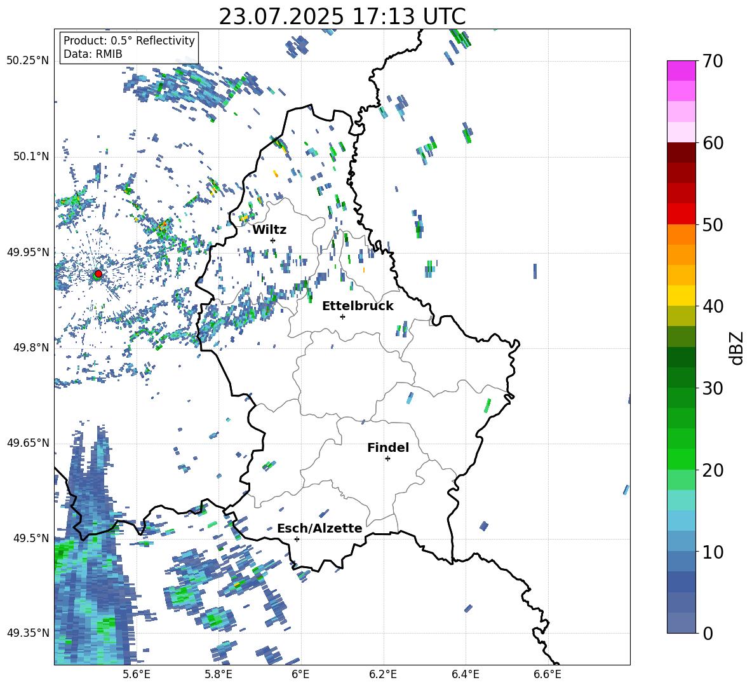This screenshot has width=752, height=687.
Task: Click the Ettelbruck station cross marker
Action: tap(342, 316)
